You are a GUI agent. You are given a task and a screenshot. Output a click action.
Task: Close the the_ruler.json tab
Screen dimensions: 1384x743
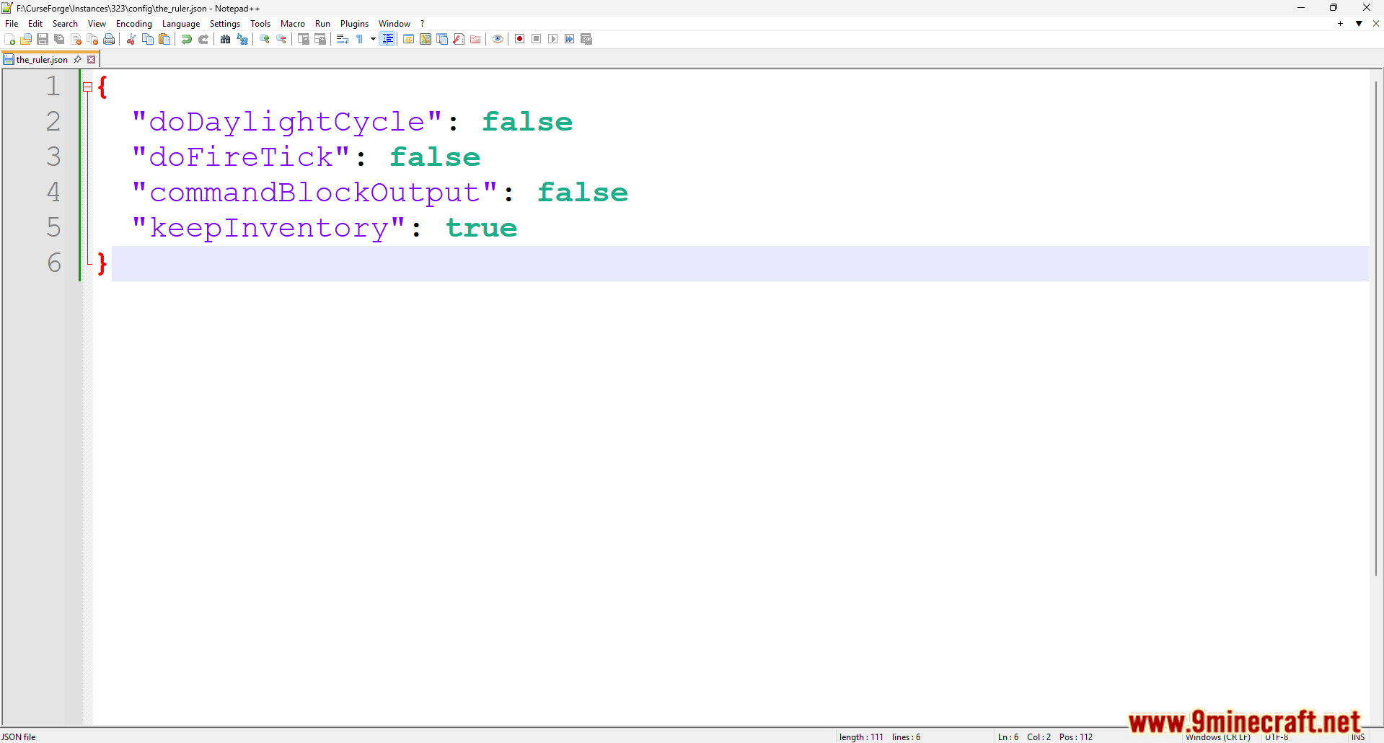point(92,60)
